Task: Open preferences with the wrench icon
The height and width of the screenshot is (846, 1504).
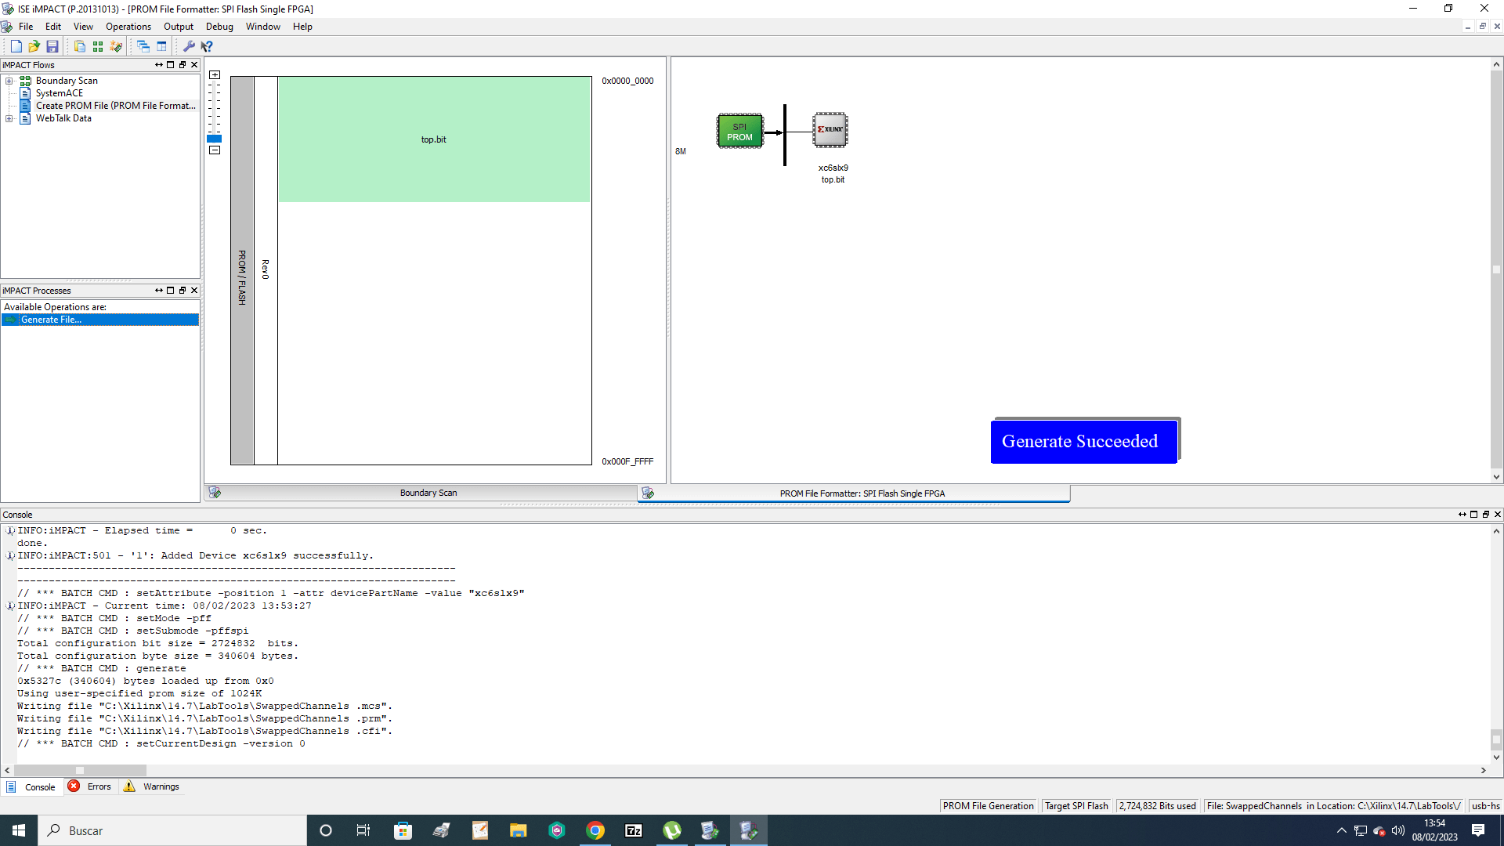Action: (189, 46)
